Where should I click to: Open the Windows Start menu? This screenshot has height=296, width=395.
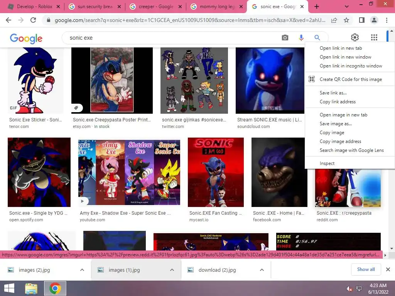pyautogui.click(x=9, y=288)
